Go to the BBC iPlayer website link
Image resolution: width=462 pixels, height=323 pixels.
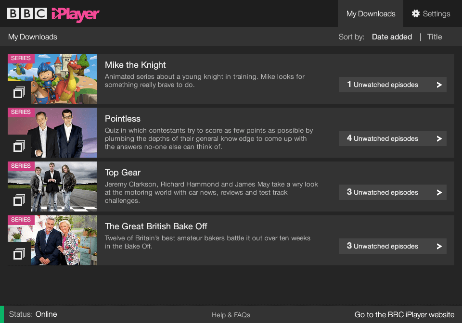click(404, 315)
